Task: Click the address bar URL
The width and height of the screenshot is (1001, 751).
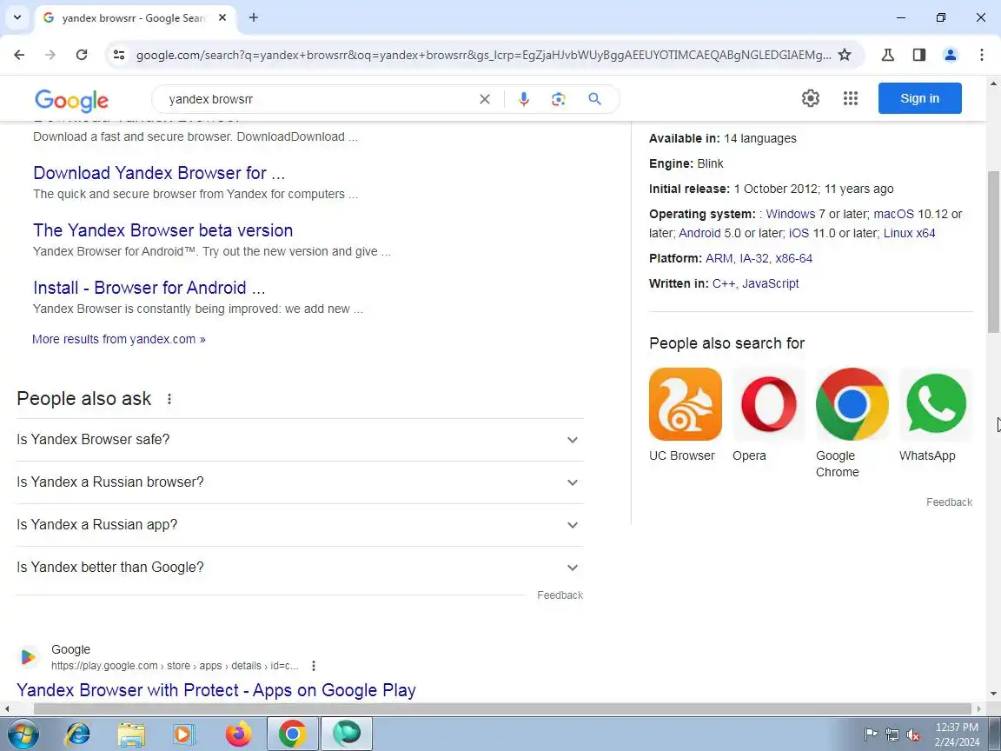Action: tap(483, 55)
